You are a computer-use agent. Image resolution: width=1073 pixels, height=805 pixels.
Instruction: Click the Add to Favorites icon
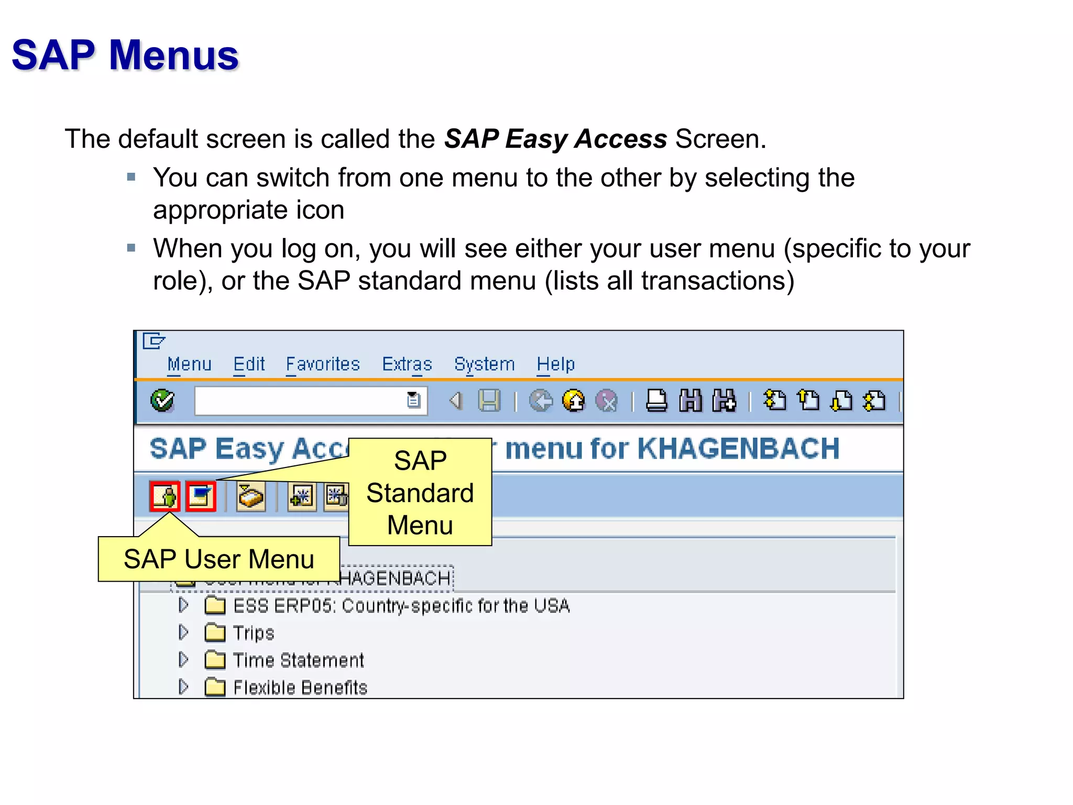pyautogui.click(x=302, y=496)
